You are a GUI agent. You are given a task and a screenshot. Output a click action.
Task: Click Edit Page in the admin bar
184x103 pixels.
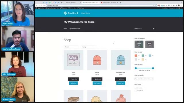pyautogui.click(x=81, y=8)
